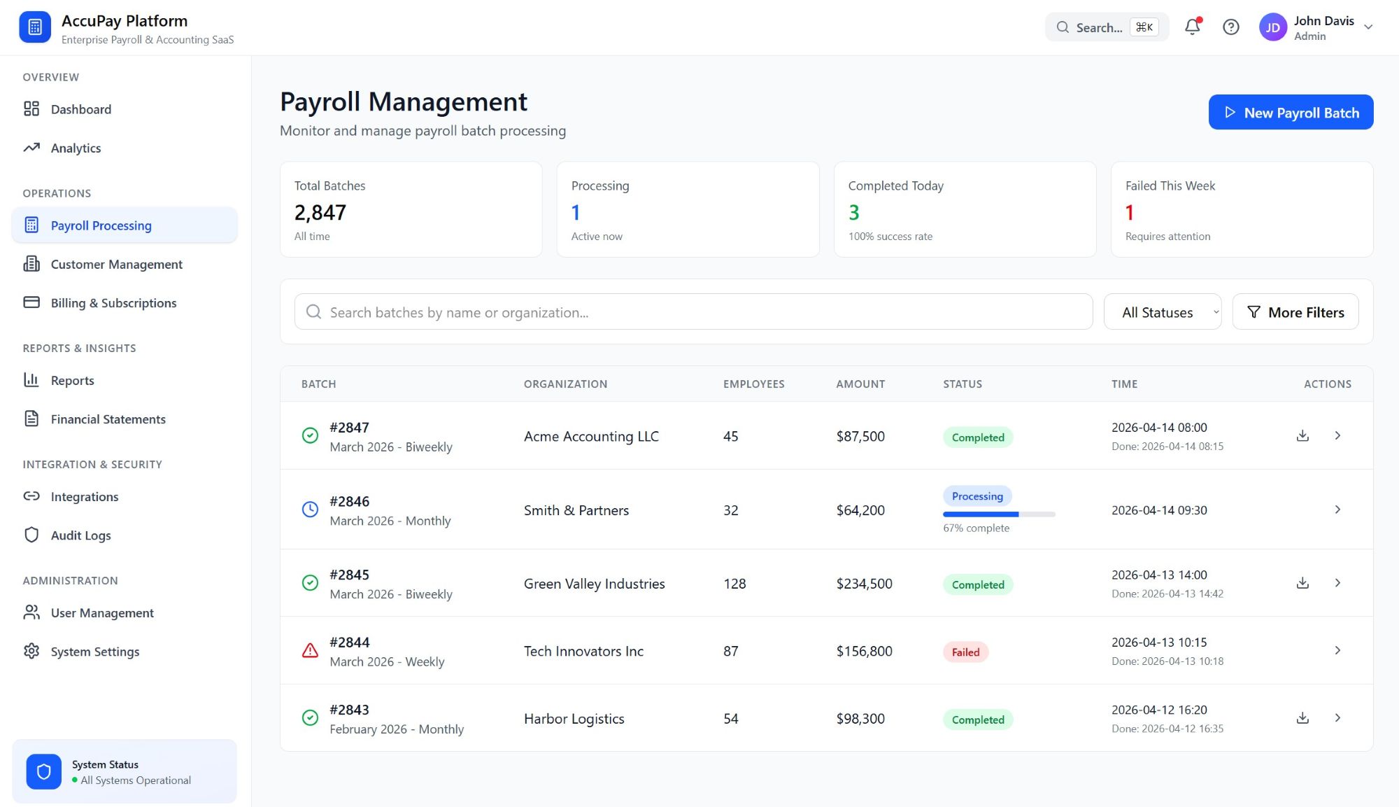Expand details for batch #2843

pos(1337,718)
